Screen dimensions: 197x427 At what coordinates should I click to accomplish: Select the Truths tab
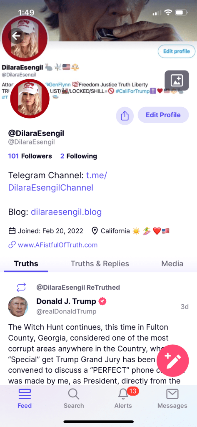pyautogui.click(x=26, y=264)
